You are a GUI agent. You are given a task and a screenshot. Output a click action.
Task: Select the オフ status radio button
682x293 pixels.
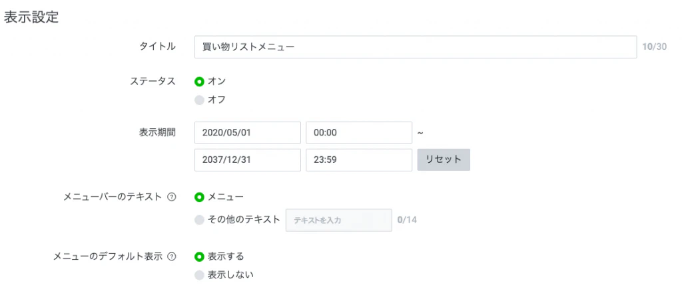click(199, 100)
